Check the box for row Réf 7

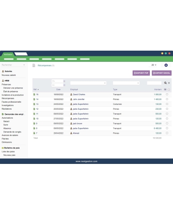click(167, 133)
